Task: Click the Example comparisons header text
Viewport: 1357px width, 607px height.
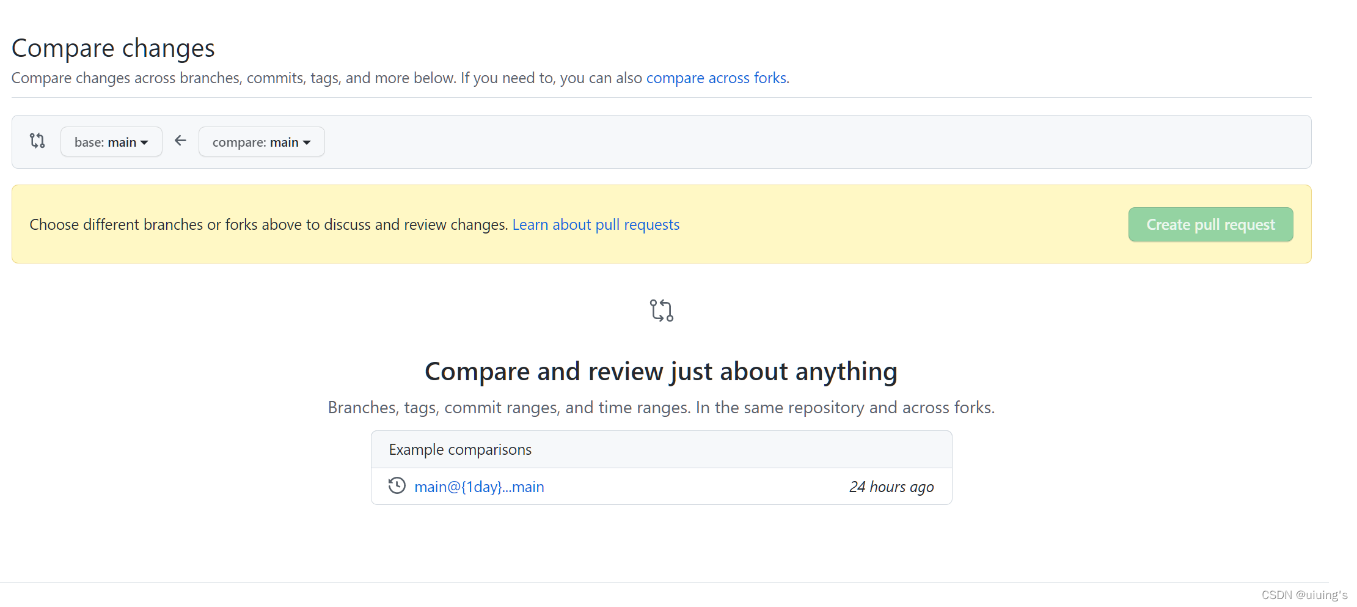Action: pos(460,450)
